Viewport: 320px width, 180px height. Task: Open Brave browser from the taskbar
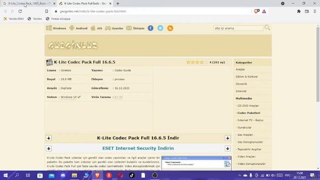coord(97,175)
